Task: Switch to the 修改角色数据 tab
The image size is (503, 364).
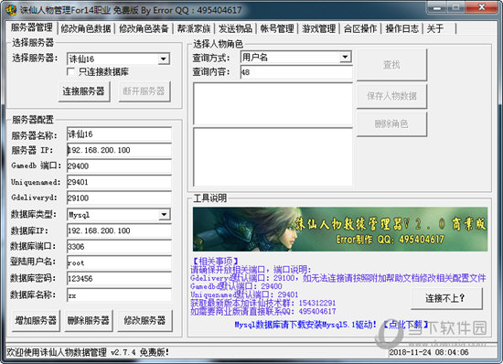Action: click(86, 28)
